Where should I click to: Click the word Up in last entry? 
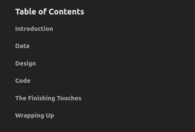50,116
